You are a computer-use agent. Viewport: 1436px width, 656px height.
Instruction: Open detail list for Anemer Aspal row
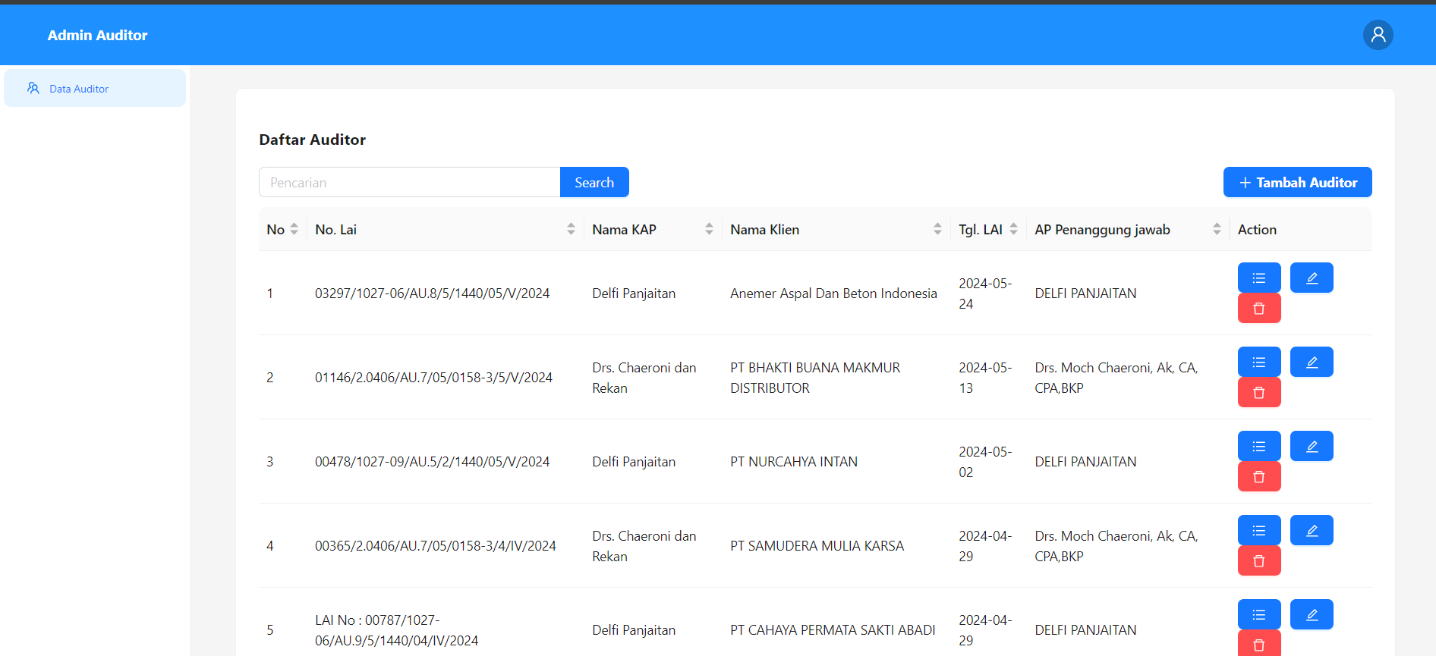pyautogui.click(x=1258, y=278)
